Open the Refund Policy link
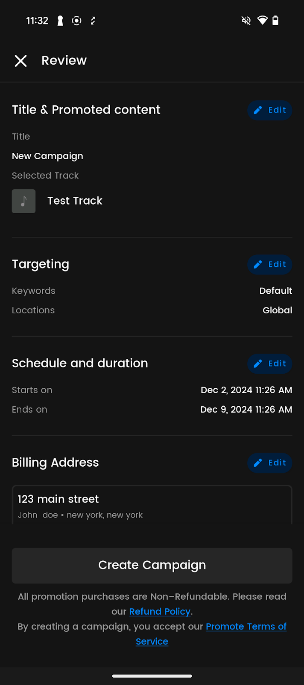 pos(160,612)
